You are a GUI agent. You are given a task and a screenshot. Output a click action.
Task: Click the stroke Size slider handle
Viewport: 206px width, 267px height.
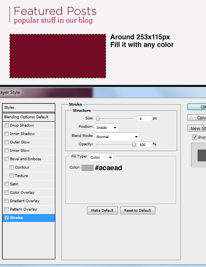98,119
